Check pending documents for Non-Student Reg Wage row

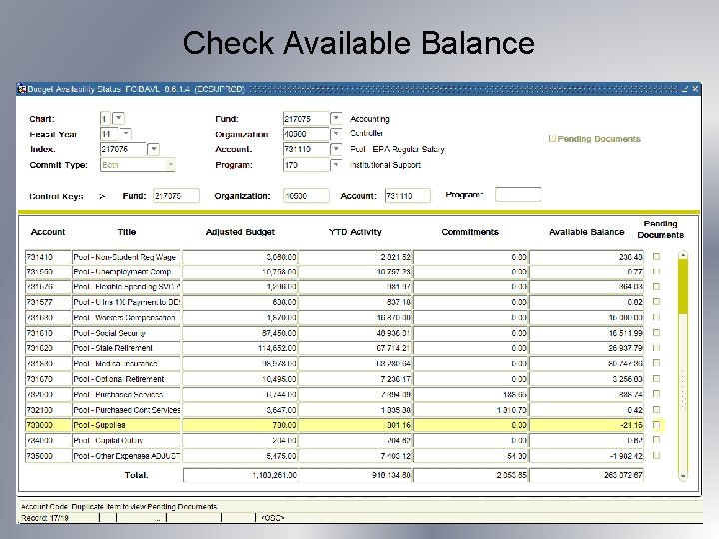657,257
